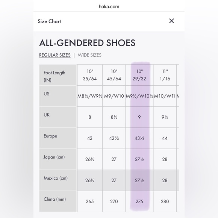Select Europe size 44 cell
The image size is (218, 218).
[x=165, y=138]
